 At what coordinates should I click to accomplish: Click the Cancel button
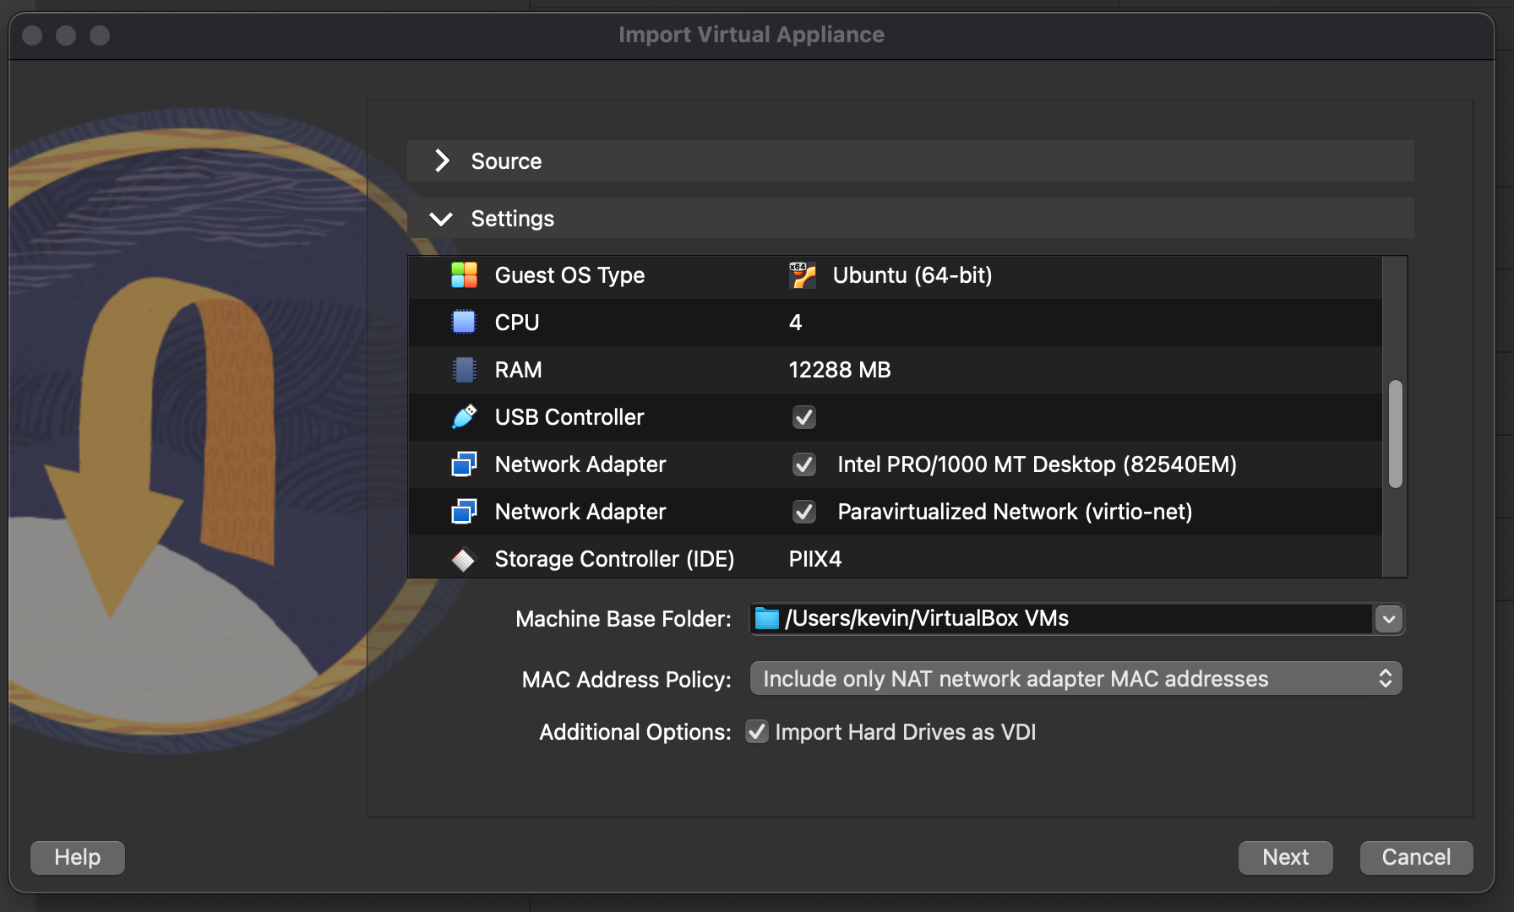click(x=1416, y=857)
